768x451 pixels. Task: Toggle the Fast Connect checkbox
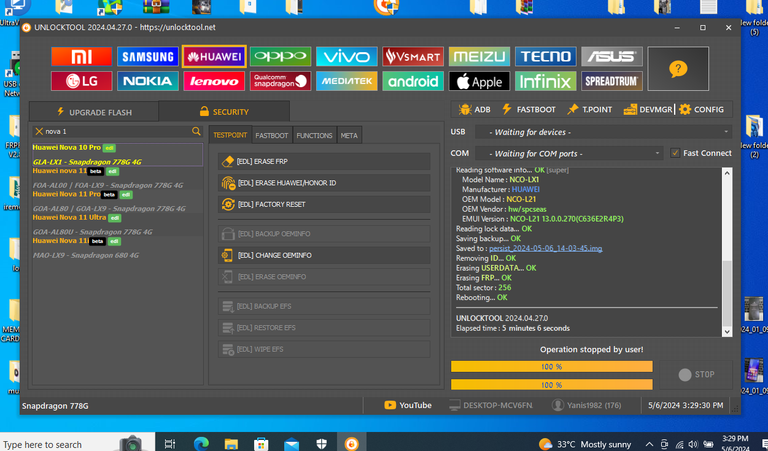pos(675,153)
